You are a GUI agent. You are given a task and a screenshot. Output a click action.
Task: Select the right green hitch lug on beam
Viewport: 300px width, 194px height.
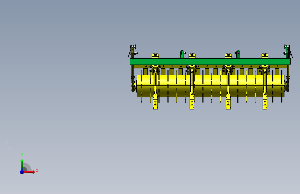click(x=238, y=54)
